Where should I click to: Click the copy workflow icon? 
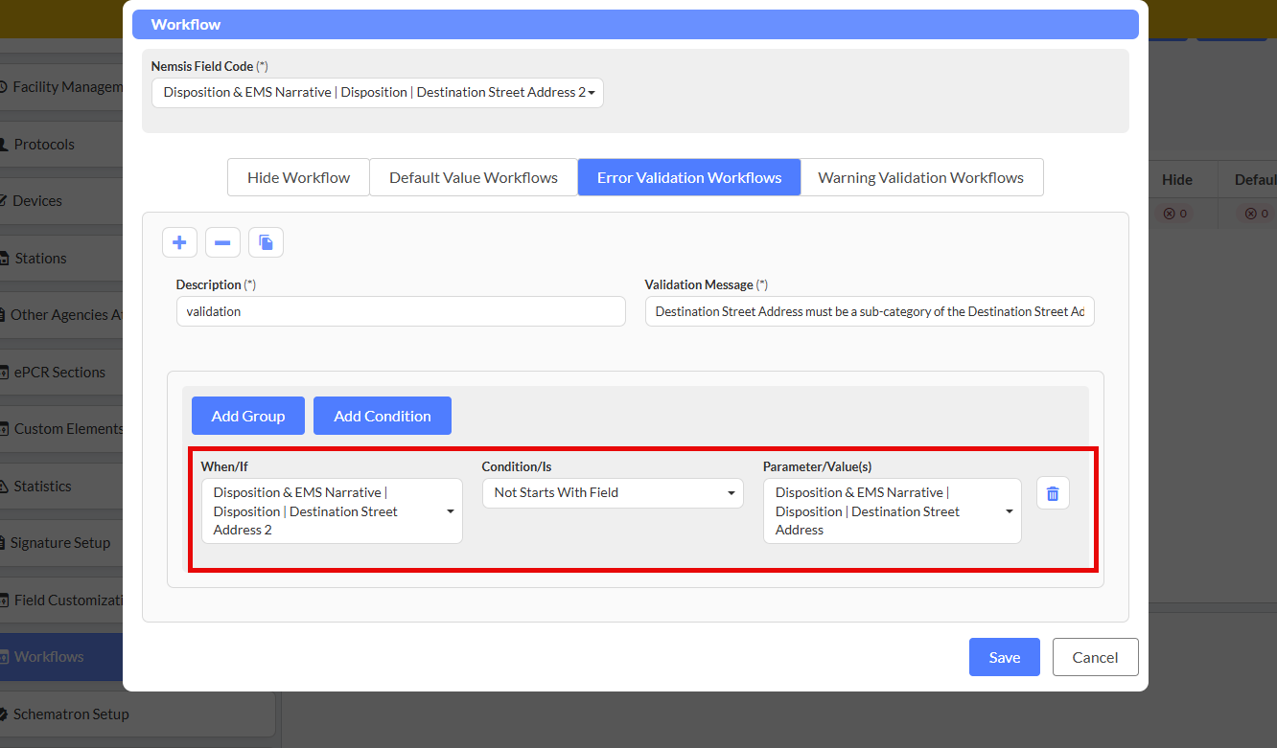[266, 243]
